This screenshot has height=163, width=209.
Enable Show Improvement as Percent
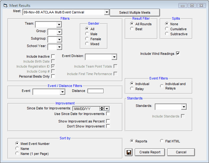click(108, 121)
